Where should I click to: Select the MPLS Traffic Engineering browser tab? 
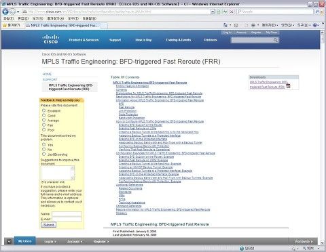[62, 26]
